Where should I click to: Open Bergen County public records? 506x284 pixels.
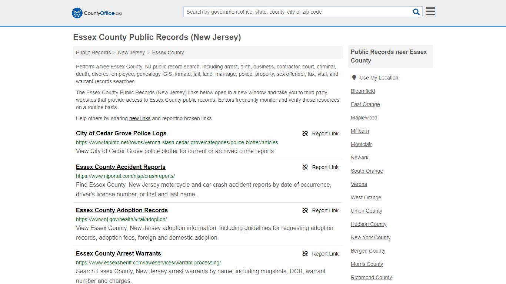(x=368, y=251)
